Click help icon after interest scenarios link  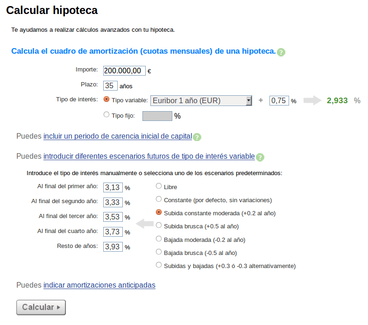coord(260,157)
